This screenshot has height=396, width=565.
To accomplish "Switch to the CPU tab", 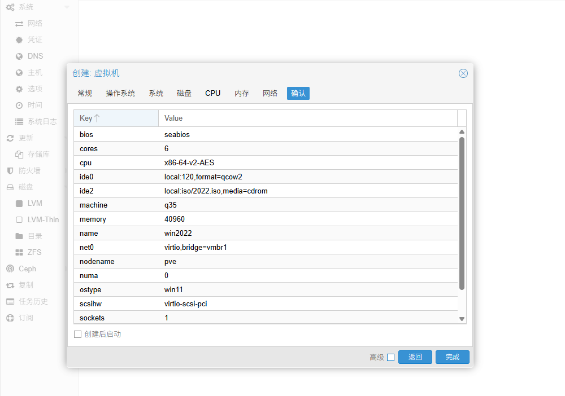I will coord(213,93).
